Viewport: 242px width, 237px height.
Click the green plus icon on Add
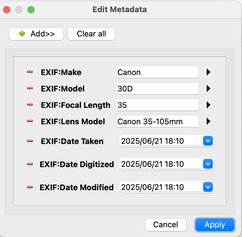[x=22, y=33]
